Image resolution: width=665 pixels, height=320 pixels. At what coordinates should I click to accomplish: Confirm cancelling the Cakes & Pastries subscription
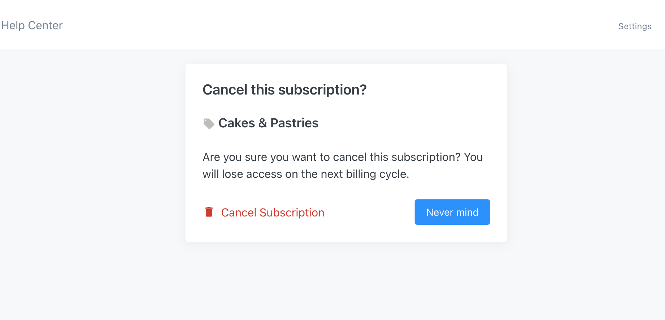point(273,212)
